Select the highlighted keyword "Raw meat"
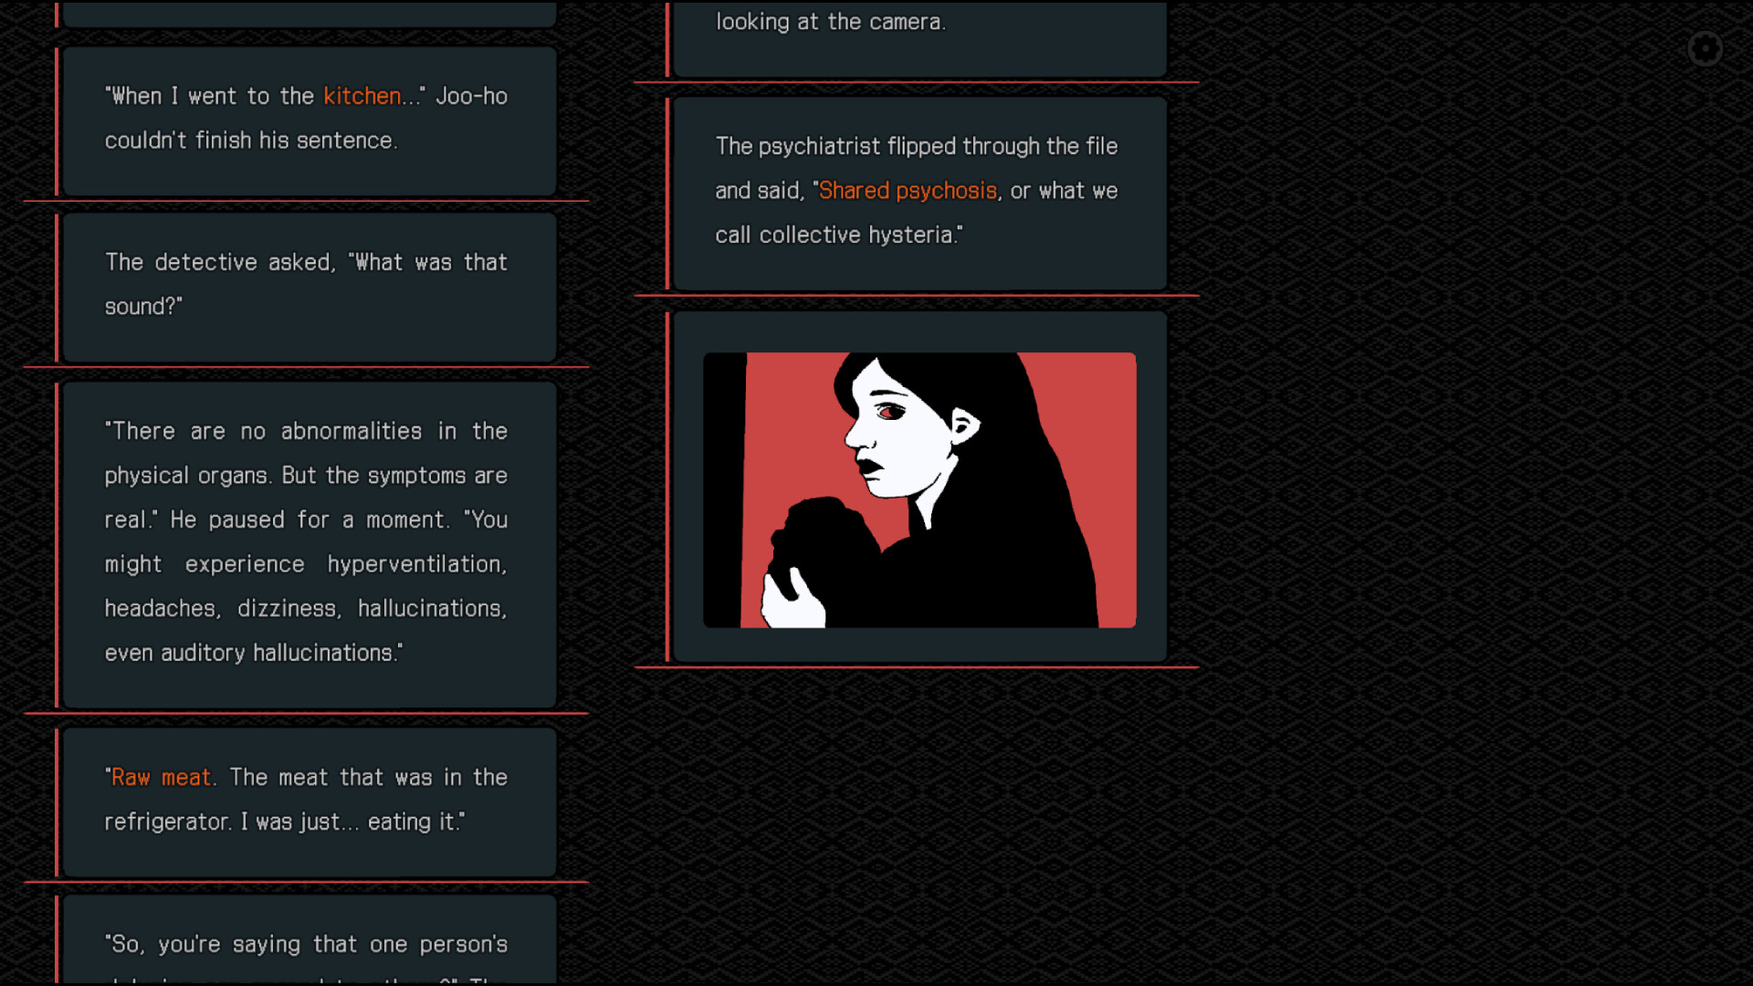 [x=160, y=777]
